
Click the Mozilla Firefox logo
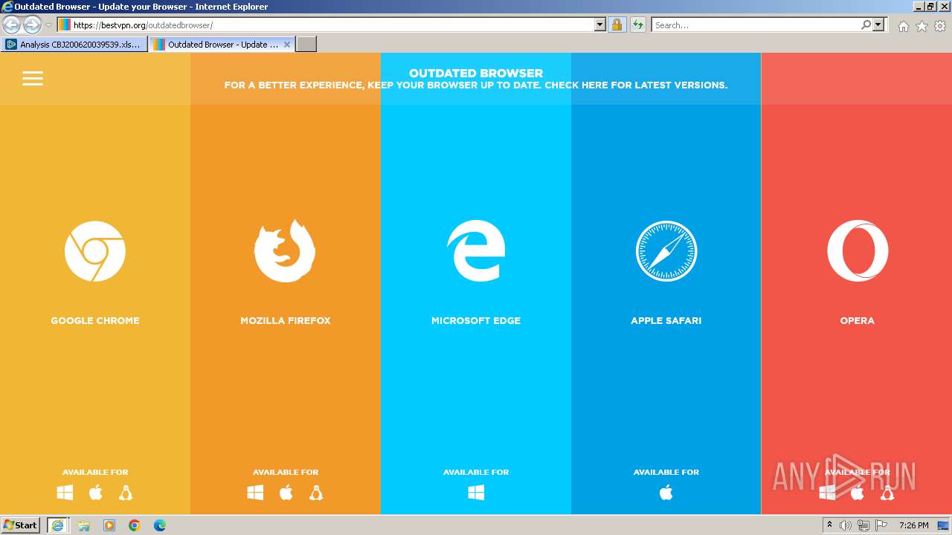285,251
